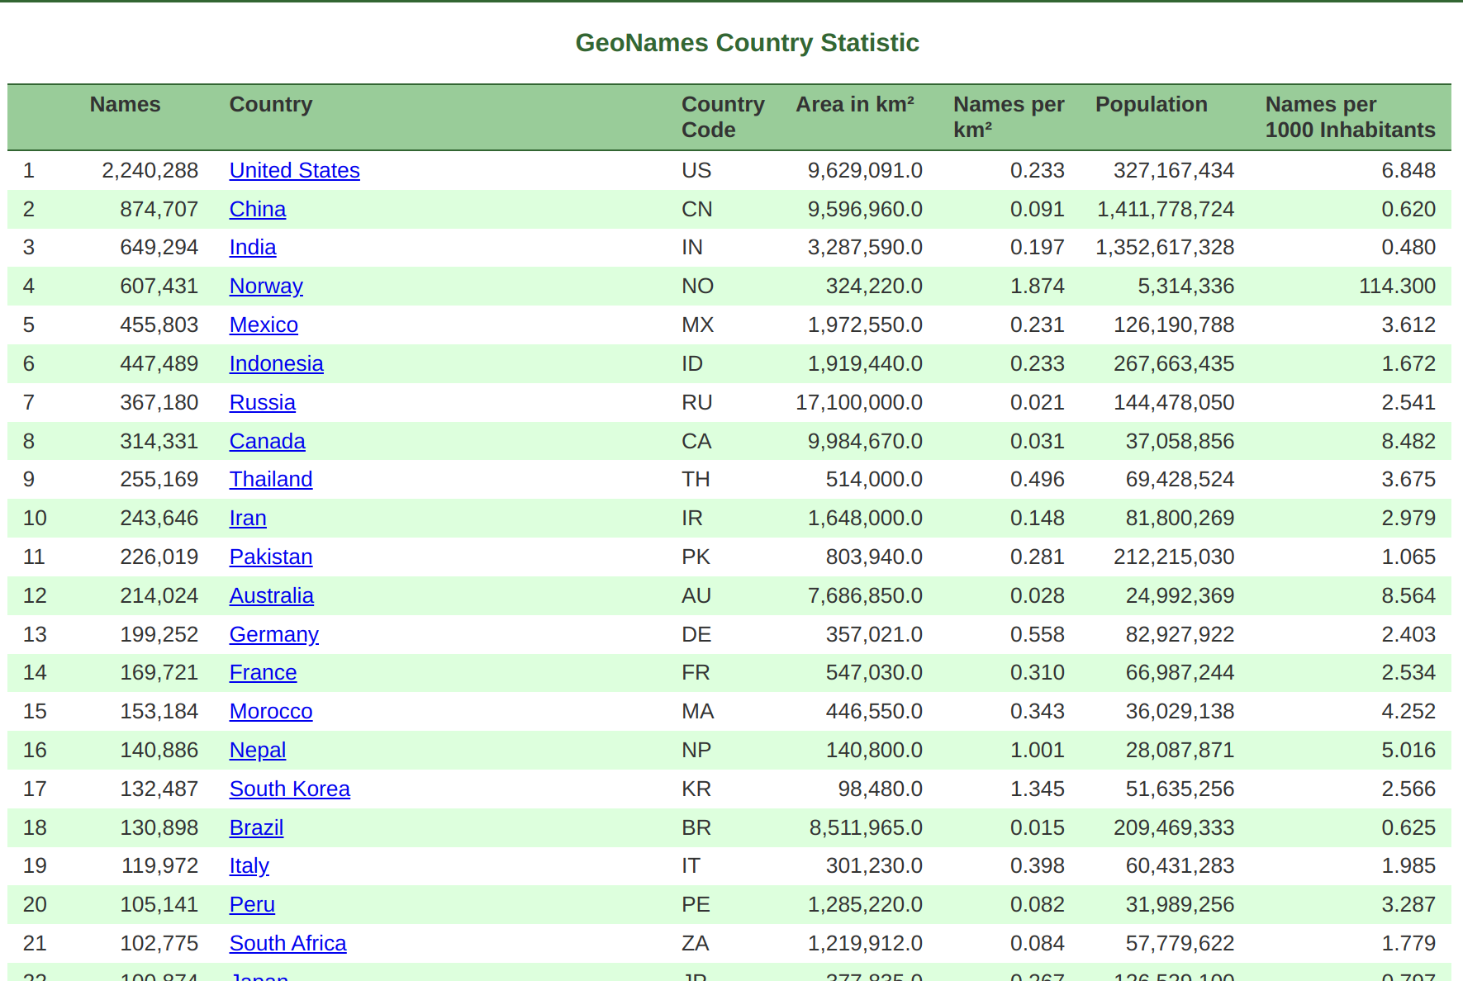
Task: Sort by the Names column header
Action: [x=125, y=104]
